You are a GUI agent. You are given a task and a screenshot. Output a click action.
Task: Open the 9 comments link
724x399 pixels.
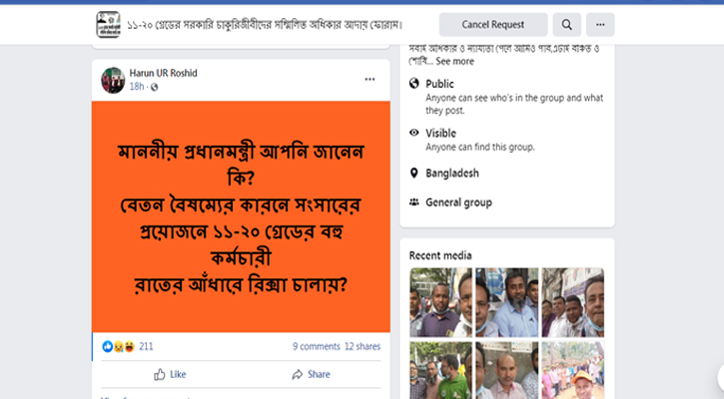(317, 346)
